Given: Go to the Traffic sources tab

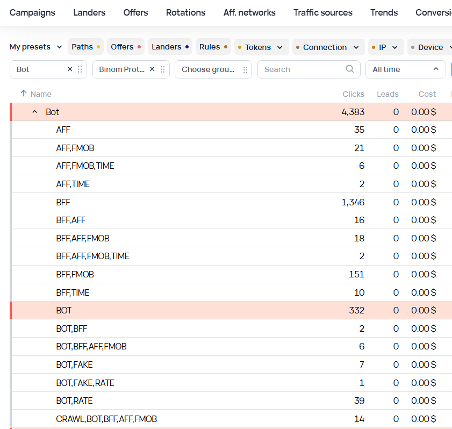Looking at the screenshot, I should (x=323, y=12).
